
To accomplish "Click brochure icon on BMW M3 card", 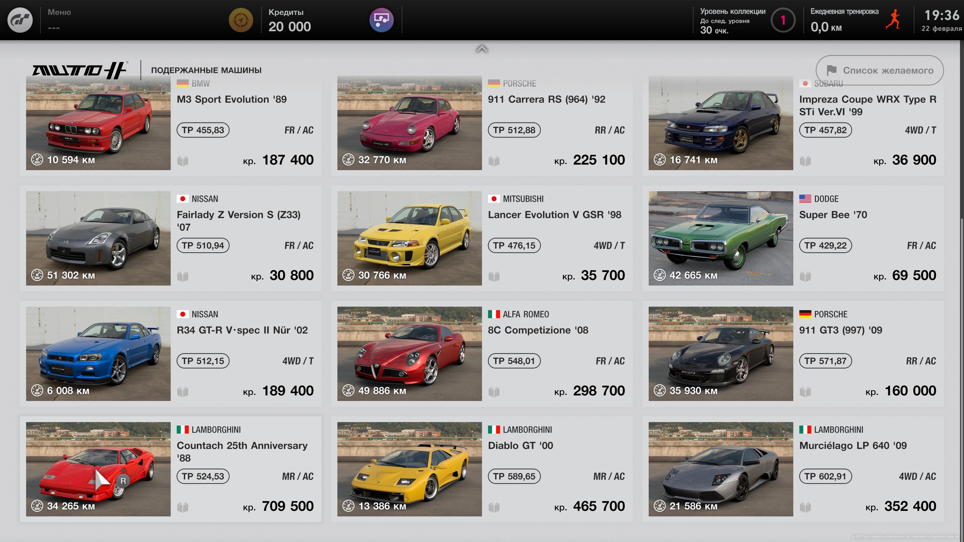I will coord(183,161).
